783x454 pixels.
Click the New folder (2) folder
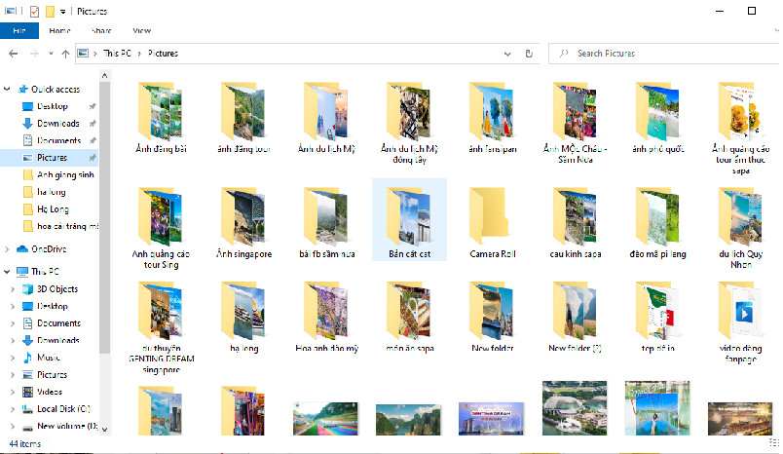tap(576, 318)
